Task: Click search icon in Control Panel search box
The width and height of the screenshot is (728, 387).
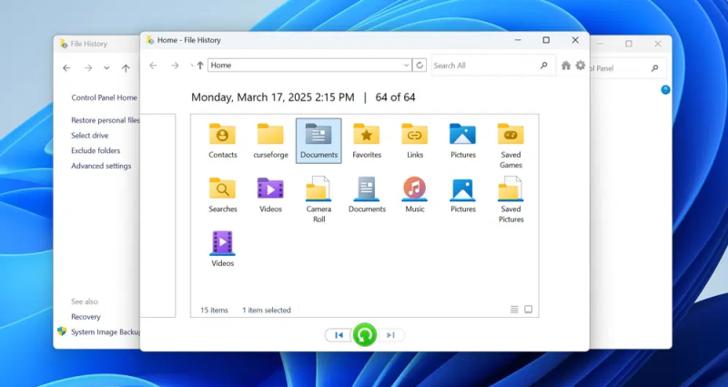Action: (654, 68)
